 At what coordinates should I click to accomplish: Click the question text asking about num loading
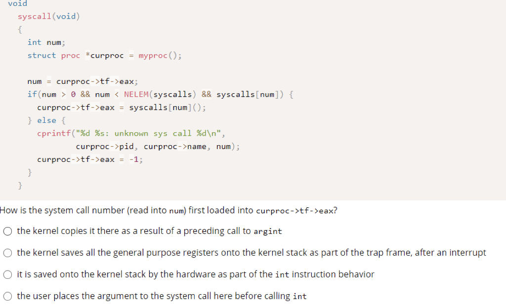click(168, 210)
